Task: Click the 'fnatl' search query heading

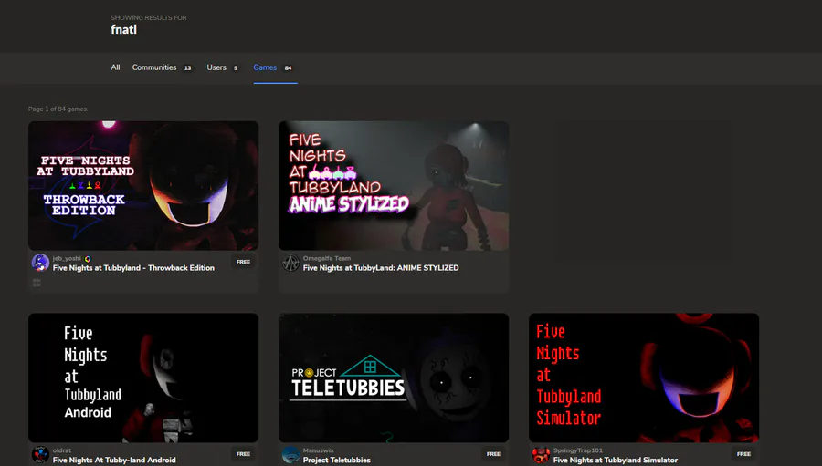Action: point(123,30)
